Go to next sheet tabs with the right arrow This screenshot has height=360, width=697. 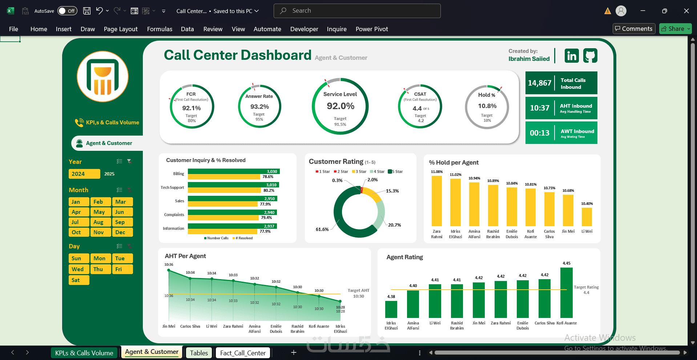tap(27, 352)
